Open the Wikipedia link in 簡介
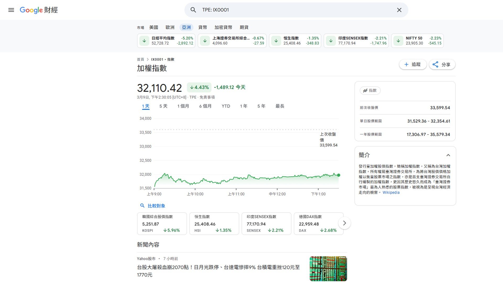 click(391, 192)
